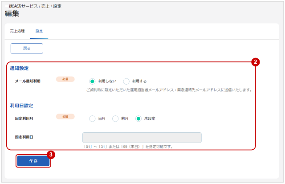Click the 通知設定 section heading
285x184 pixels.
19,68
